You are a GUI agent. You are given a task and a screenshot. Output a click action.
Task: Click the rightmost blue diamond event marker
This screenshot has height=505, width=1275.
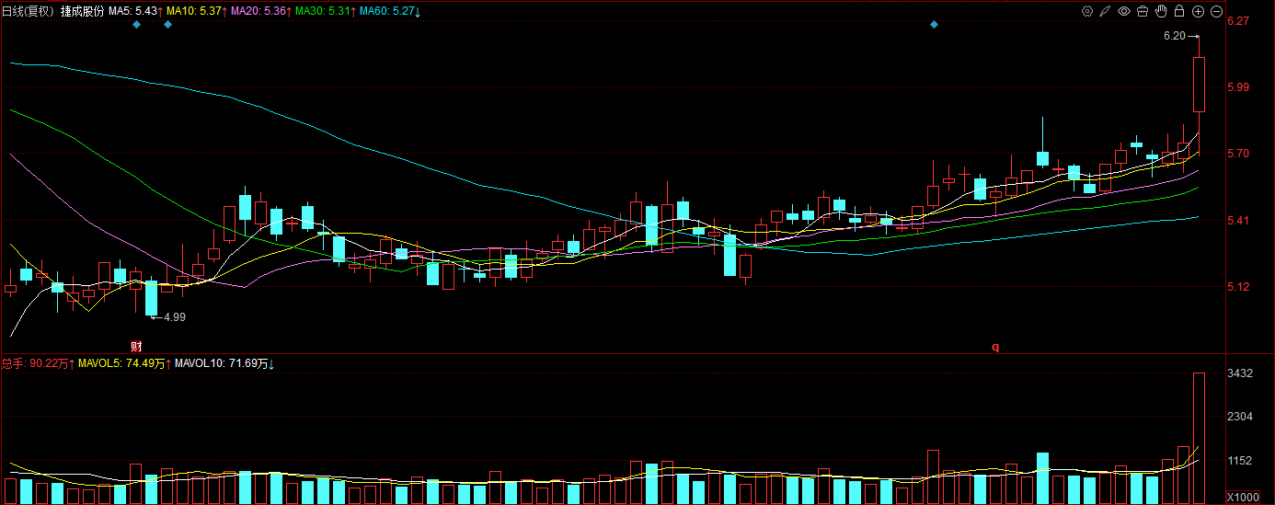934,24
